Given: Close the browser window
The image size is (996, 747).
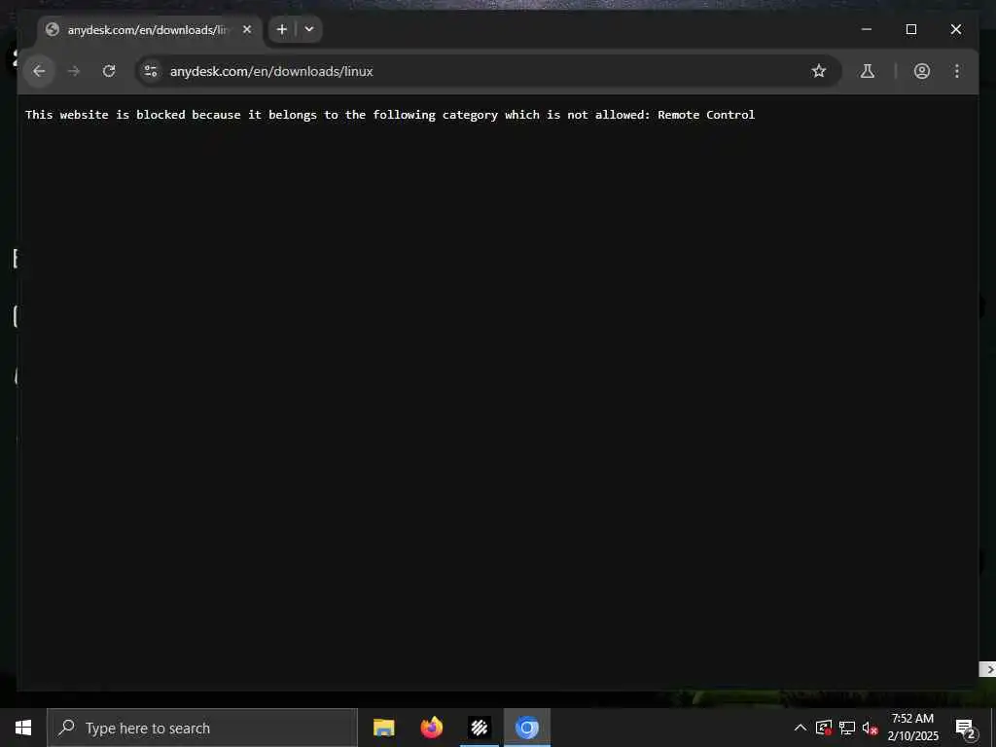Looking at the screenshot, I should (x=956, y=29).
